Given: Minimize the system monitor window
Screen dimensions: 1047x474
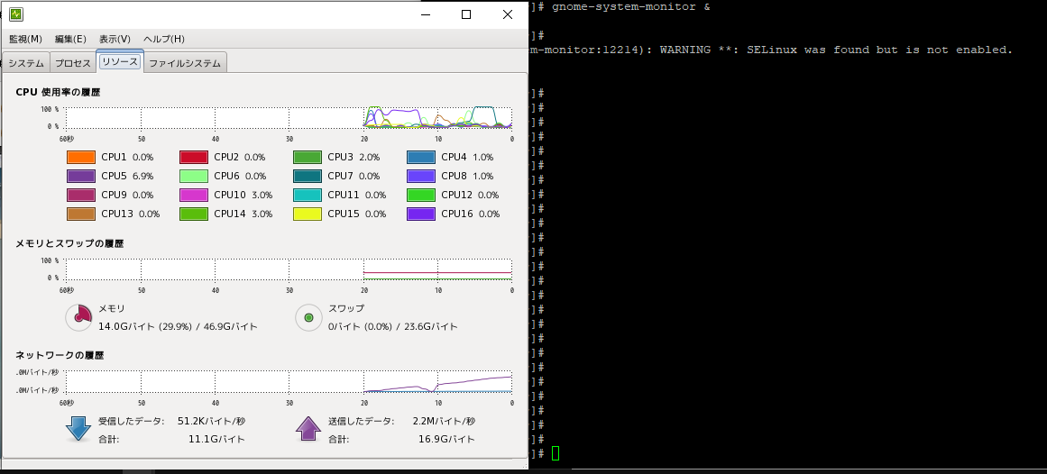Looking at the screenshot, I should pyautogui.click(x=426, y=14).
